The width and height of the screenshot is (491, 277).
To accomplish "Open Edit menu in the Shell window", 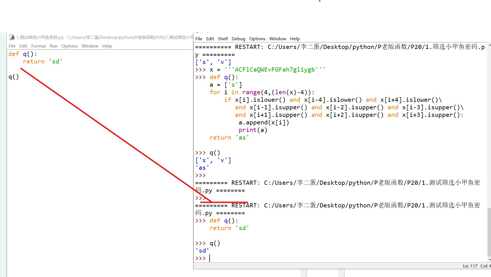I will pos(210,39).
